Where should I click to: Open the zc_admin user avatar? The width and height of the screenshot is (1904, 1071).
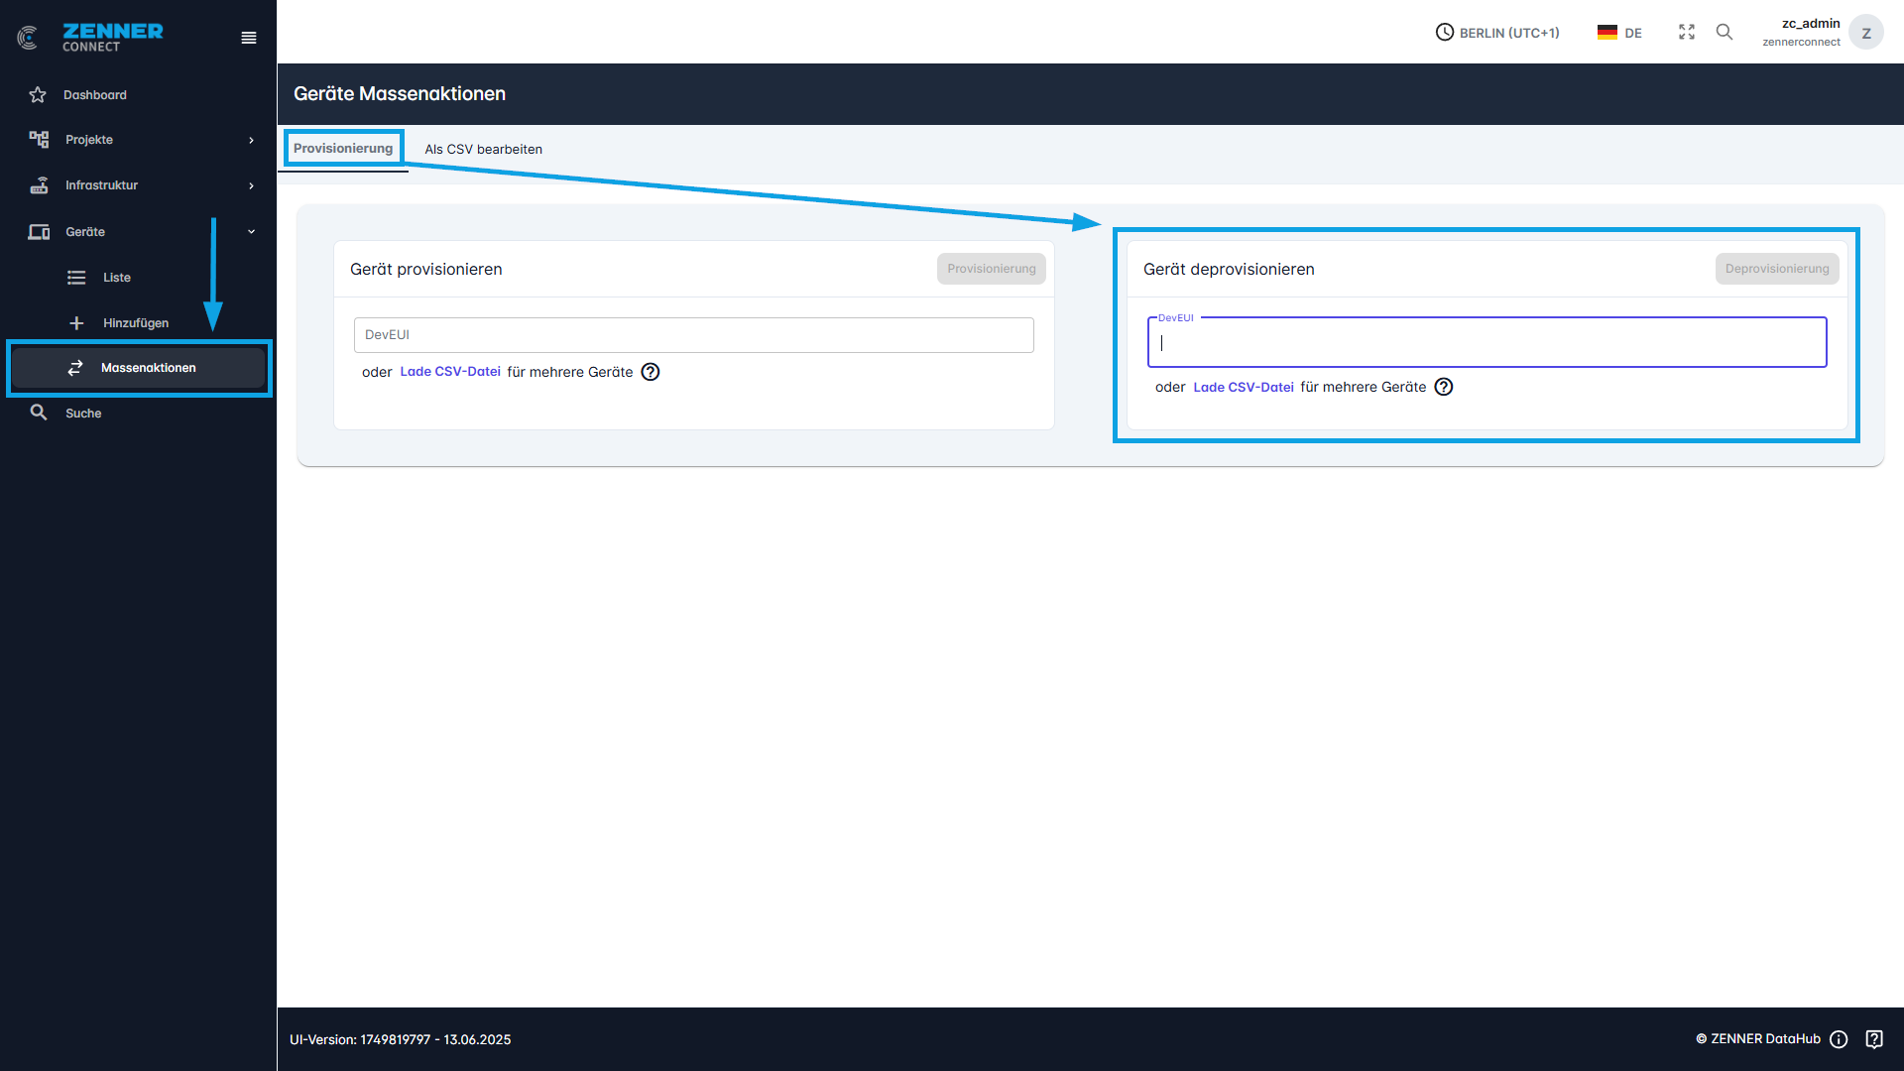point(1865,33)
